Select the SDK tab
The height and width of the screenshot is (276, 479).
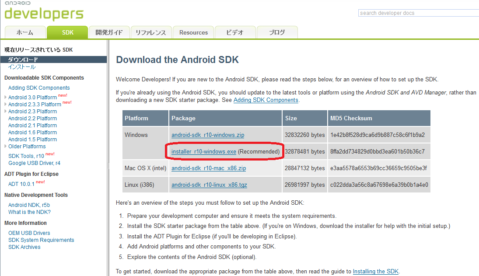click(67, 32)
